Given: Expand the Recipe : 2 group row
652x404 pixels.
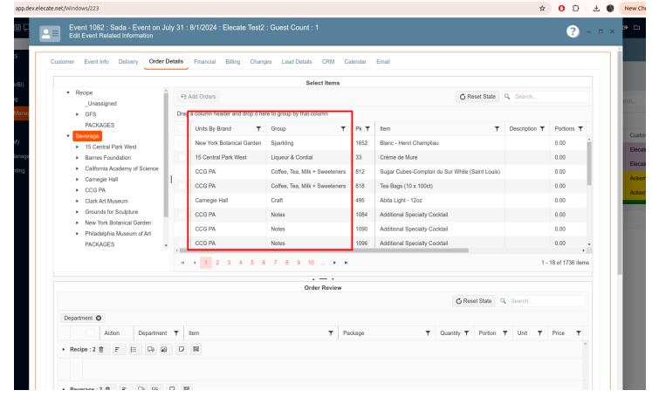Looking at the screenshot, I should [x=64, y=349].
